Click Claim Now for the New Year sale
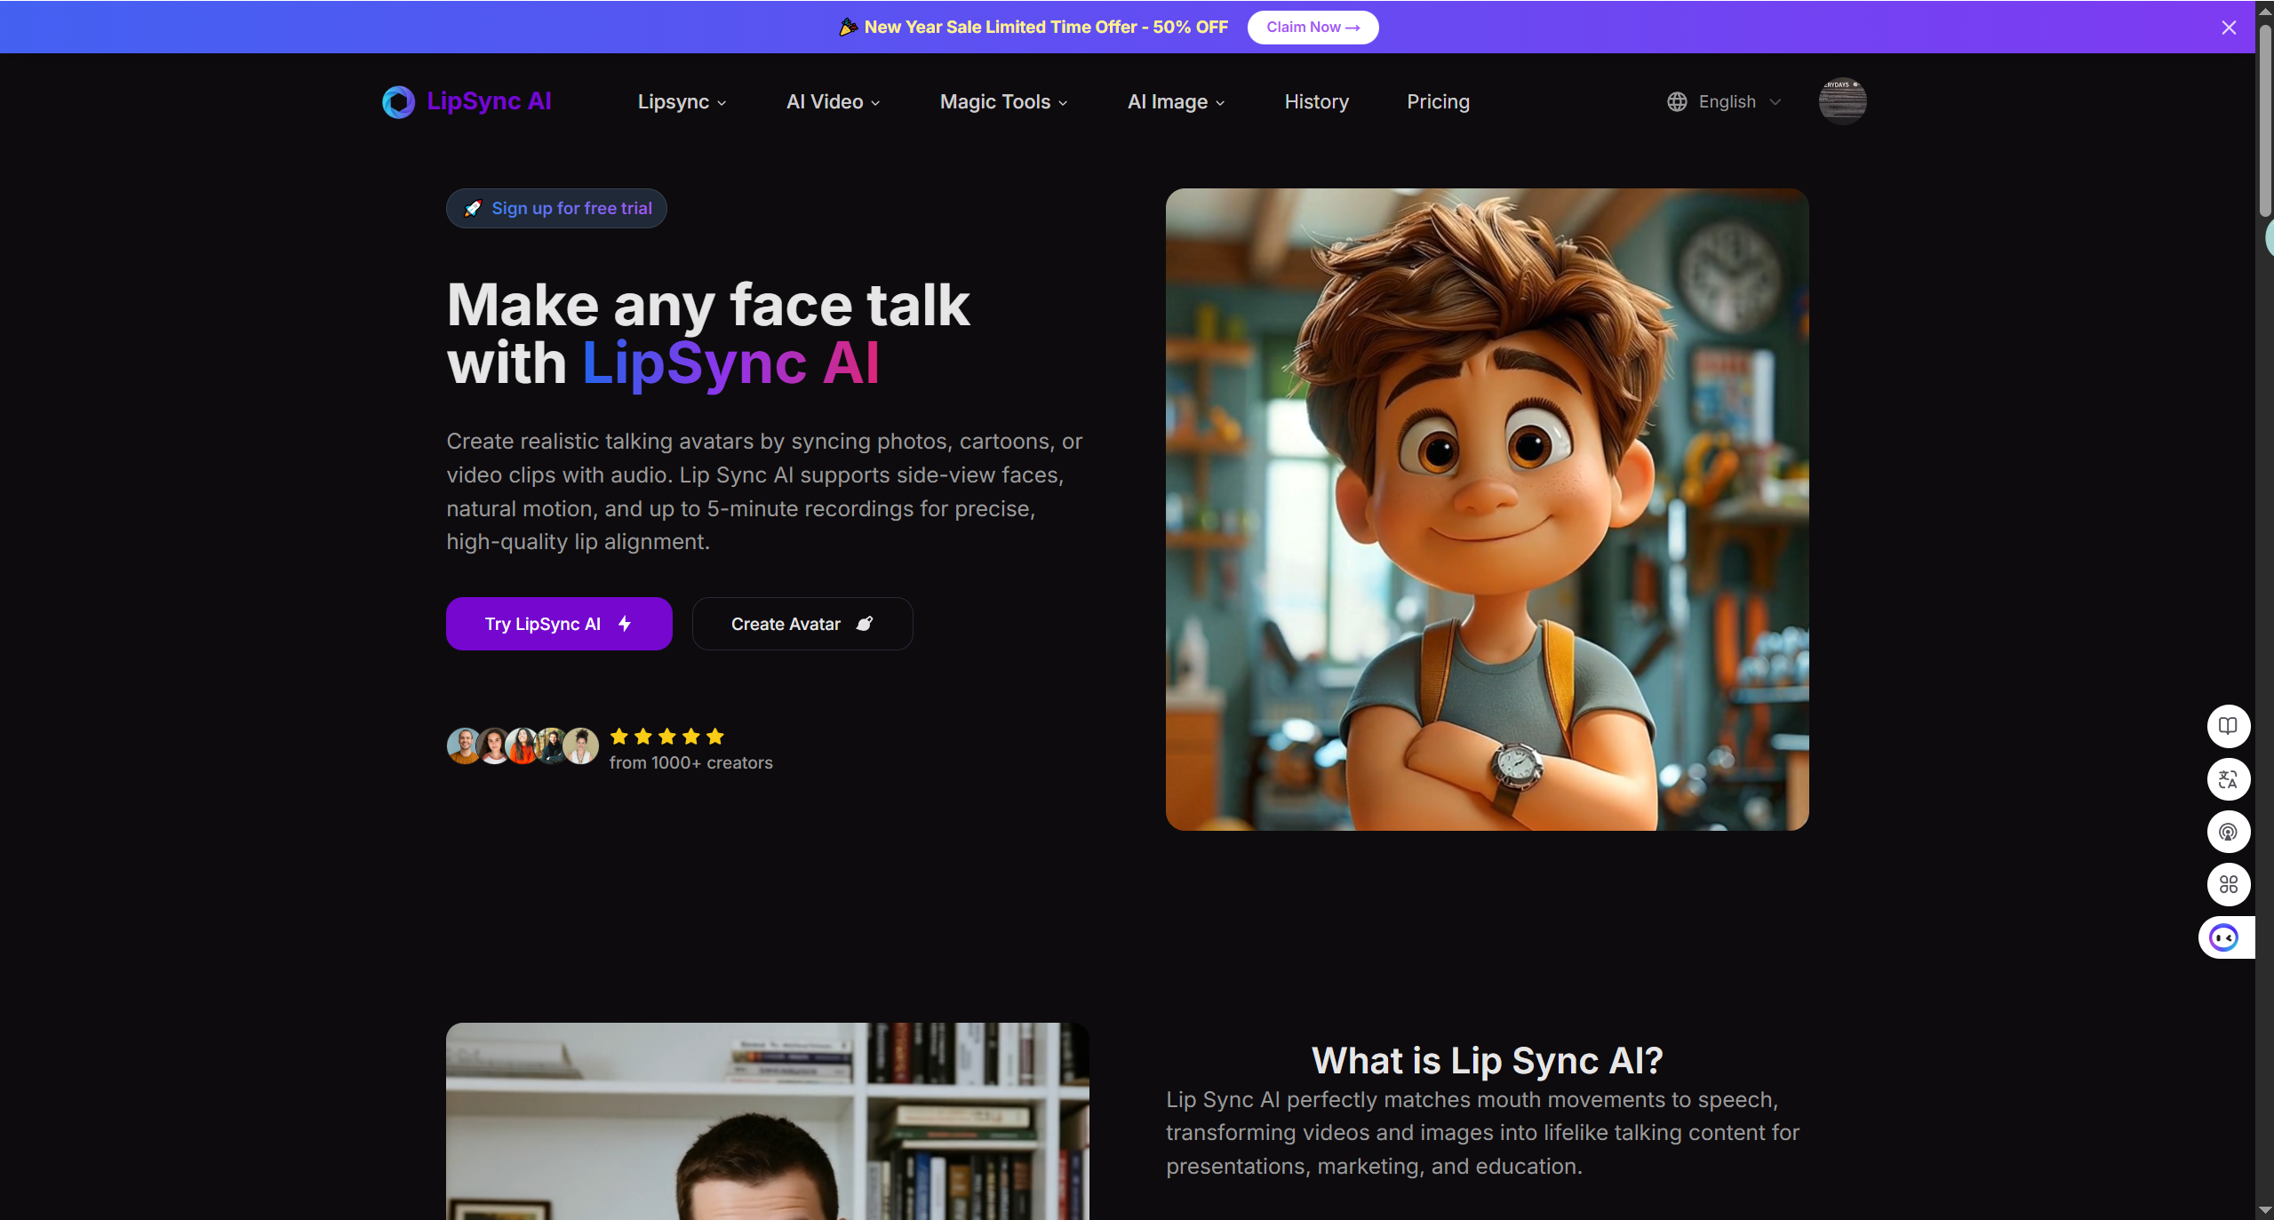Viewport: 2274px width, 1220px height. (x=1313, y=27)
